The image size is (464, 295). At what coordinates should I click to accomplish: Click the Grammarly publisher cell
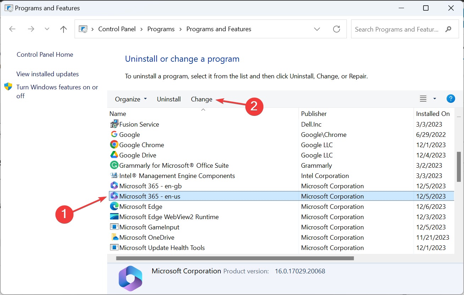(317, 165)
